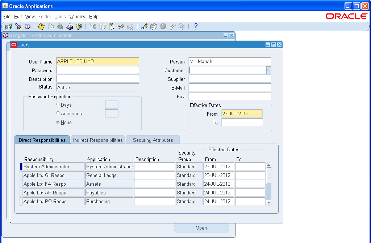Click the Save diskette icon

(41, 26)
